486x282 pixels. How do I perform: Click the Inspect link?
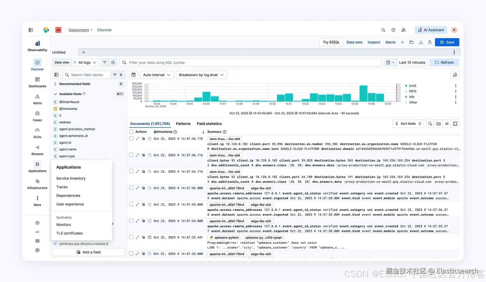[374, 42]
